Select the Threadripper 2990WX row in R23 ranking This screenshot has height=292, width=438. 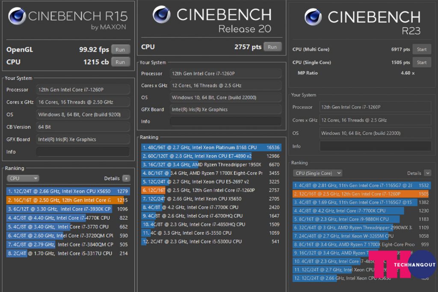[361, 228]
